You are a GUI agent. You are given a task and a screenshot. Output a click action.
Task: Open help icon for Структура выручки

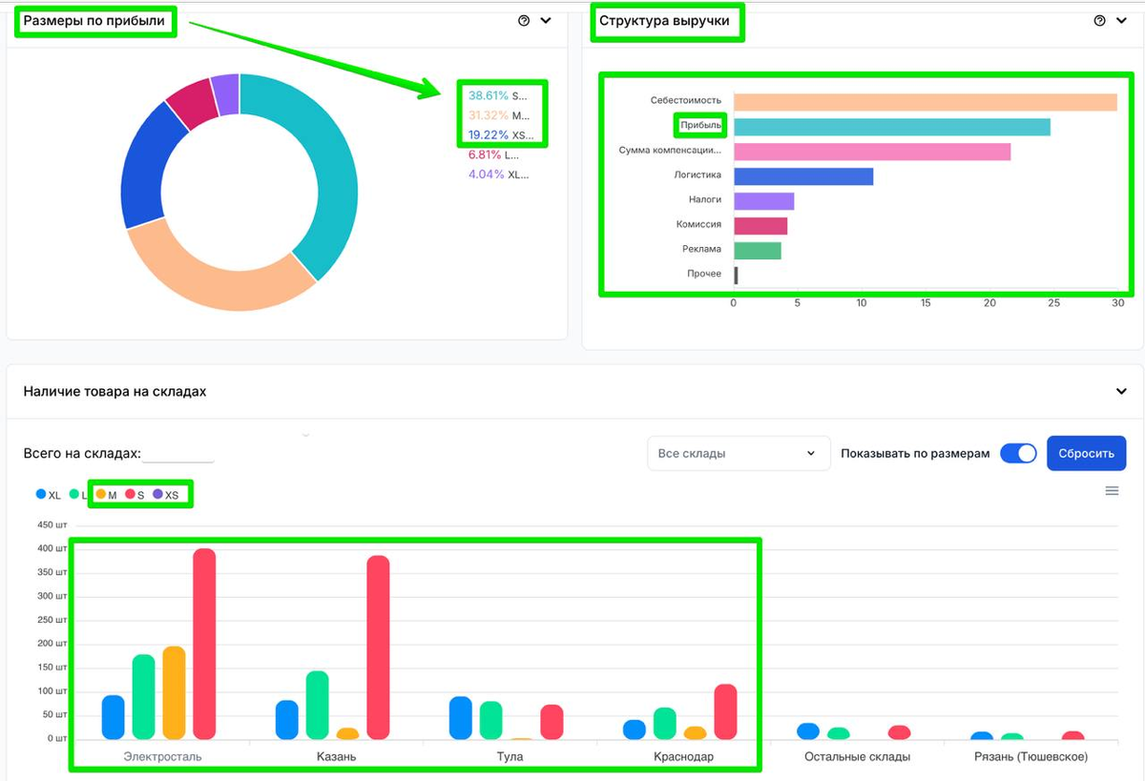point(1099,20)
